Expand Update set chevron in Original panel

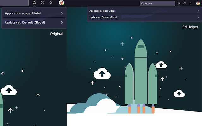[62, 22]
